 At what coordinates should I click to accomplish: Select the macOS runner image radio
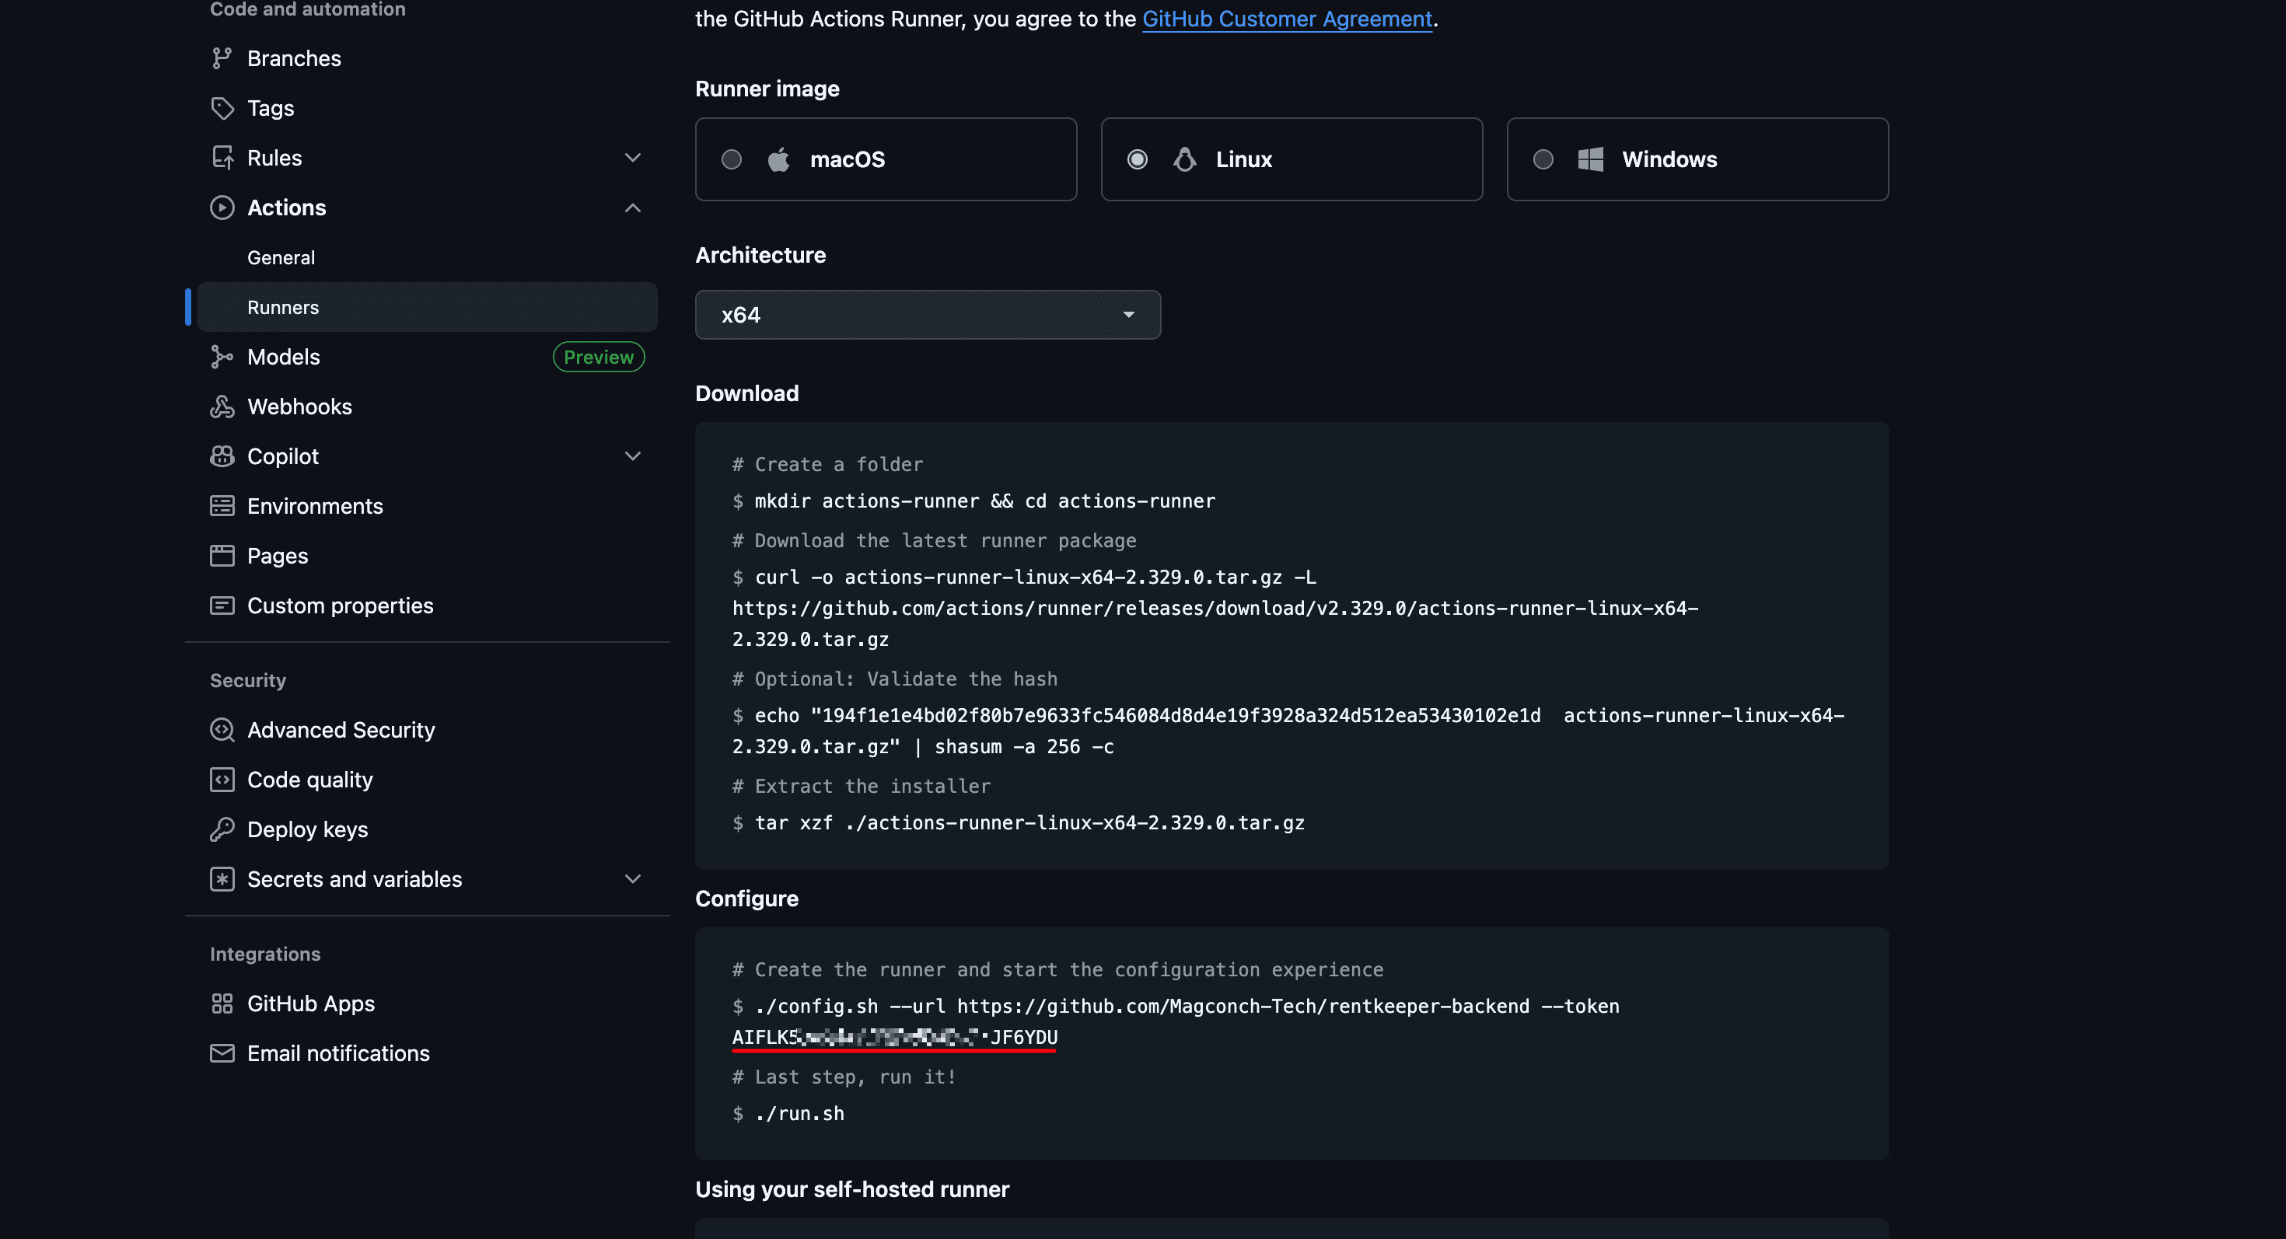click(x=731, y=159)
